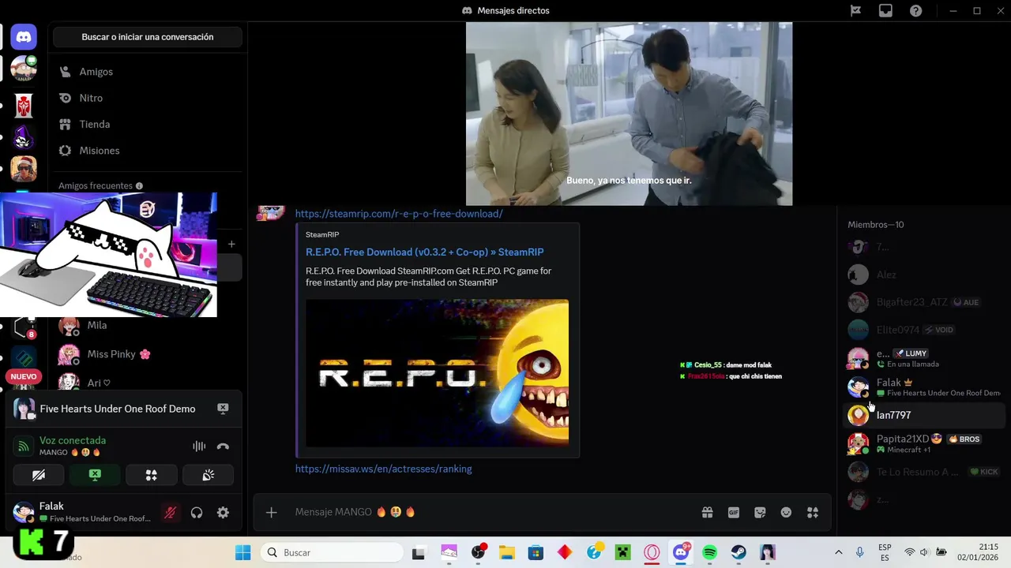This screenshot has height=568, width=1011.
Task: Open Minecraft from the taskbar
Action: click(622, 553)
